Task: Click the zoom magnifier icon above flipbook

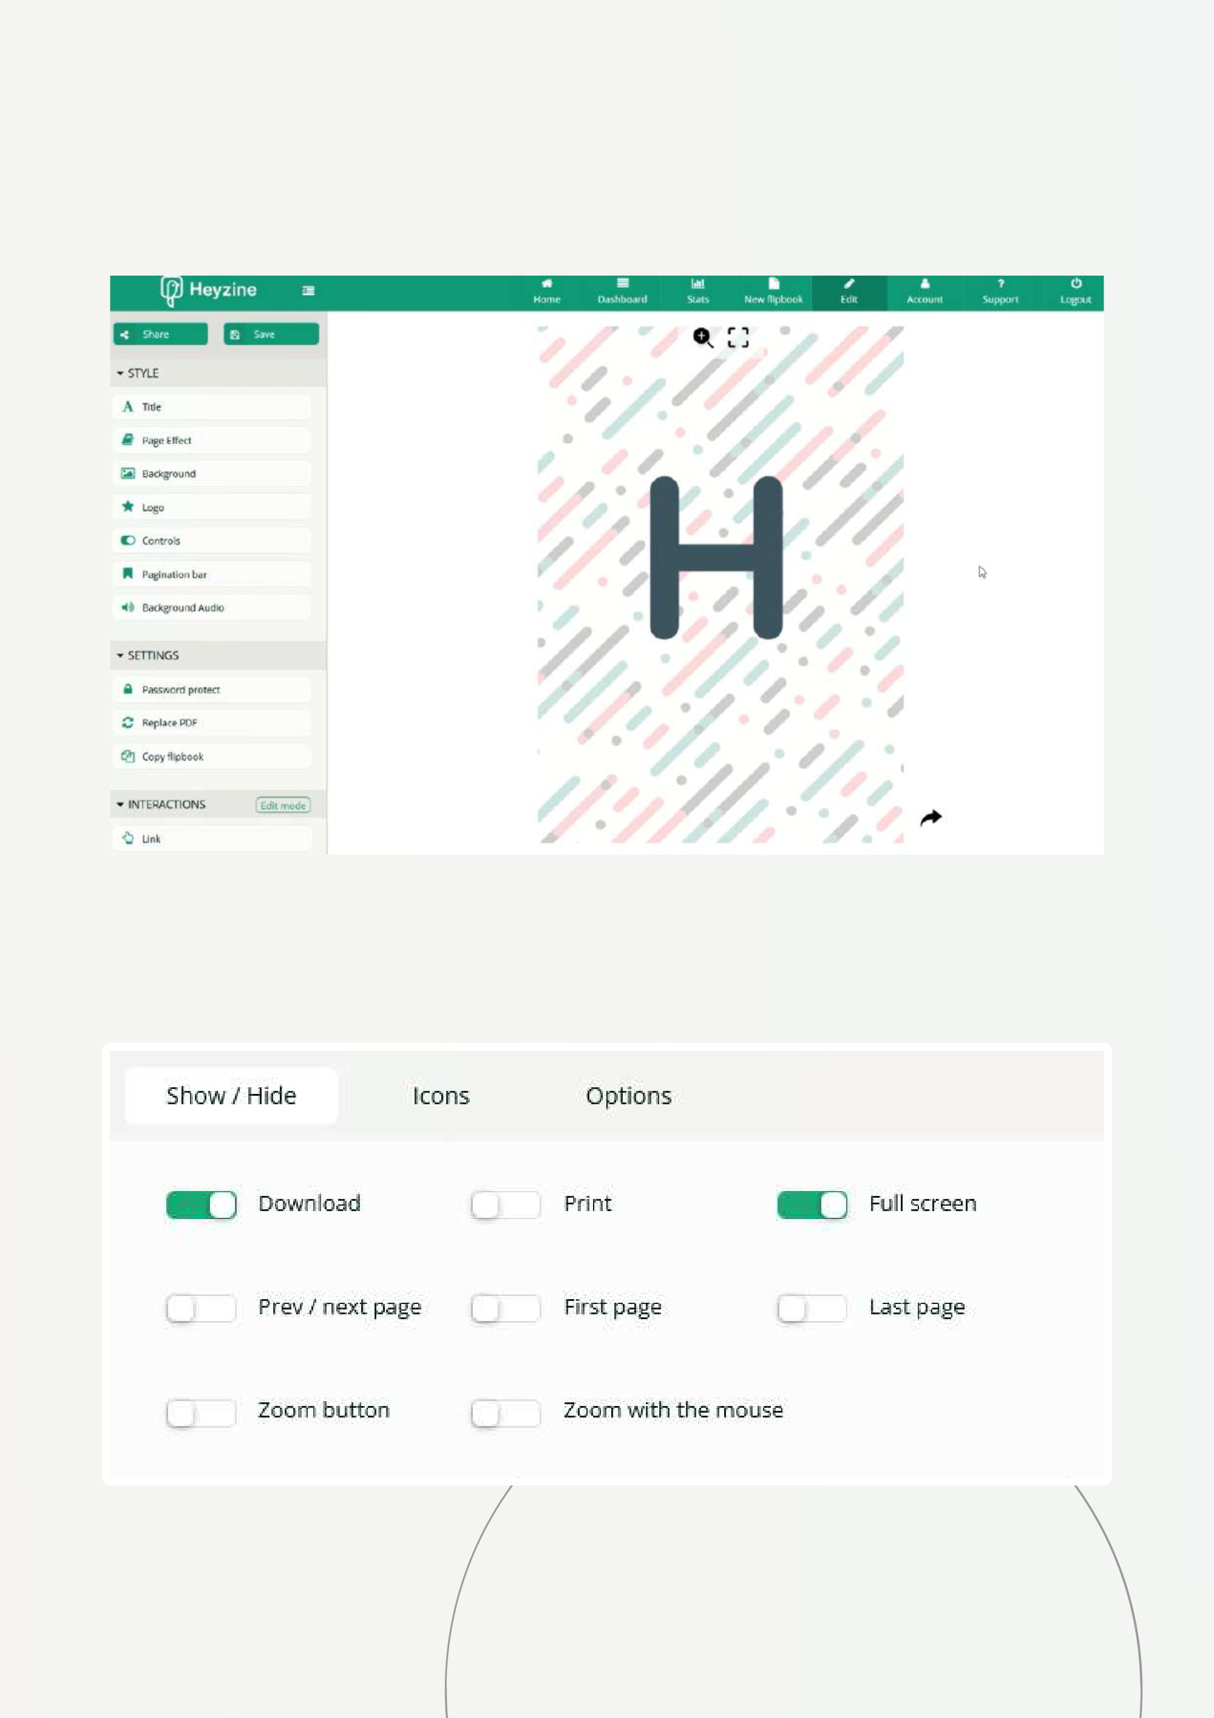Action: [702, 338]
